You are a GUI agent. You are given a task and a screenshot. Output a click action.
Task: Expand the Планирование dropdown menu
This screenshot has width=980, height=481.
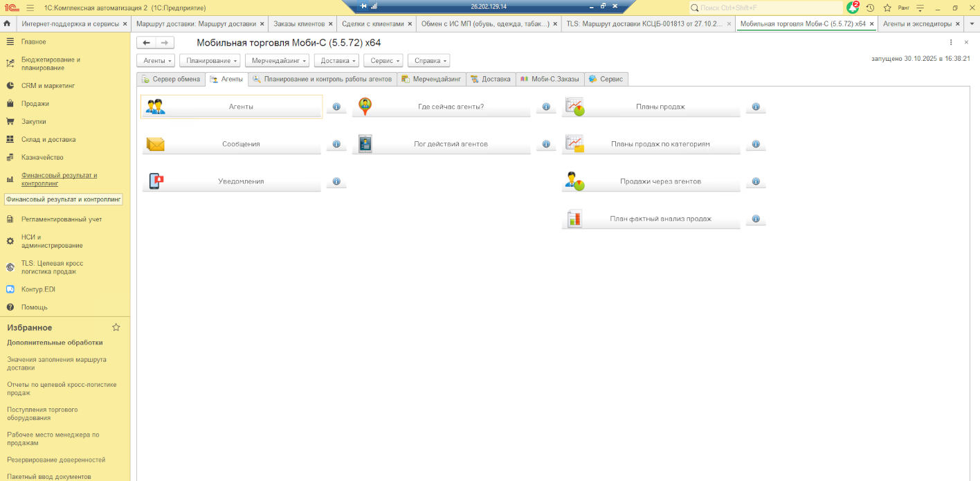[212, 61]
